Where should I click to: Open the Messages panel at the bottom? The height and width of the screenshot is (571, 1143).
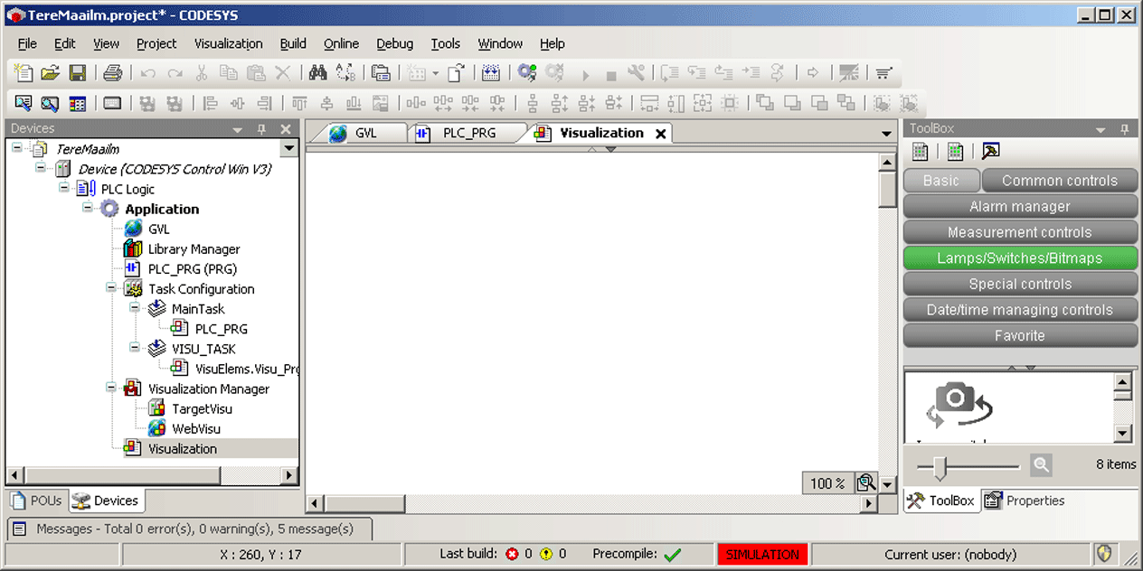[x=190, y=529]
